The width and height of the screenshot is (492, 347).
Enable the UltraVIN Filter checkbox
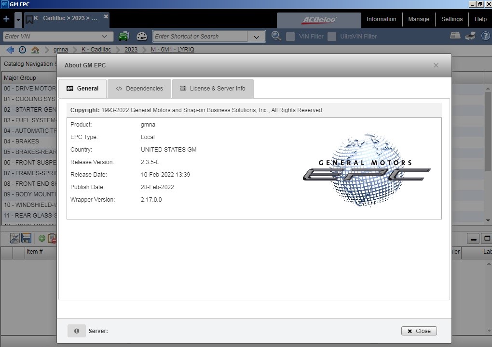(332, 36)
